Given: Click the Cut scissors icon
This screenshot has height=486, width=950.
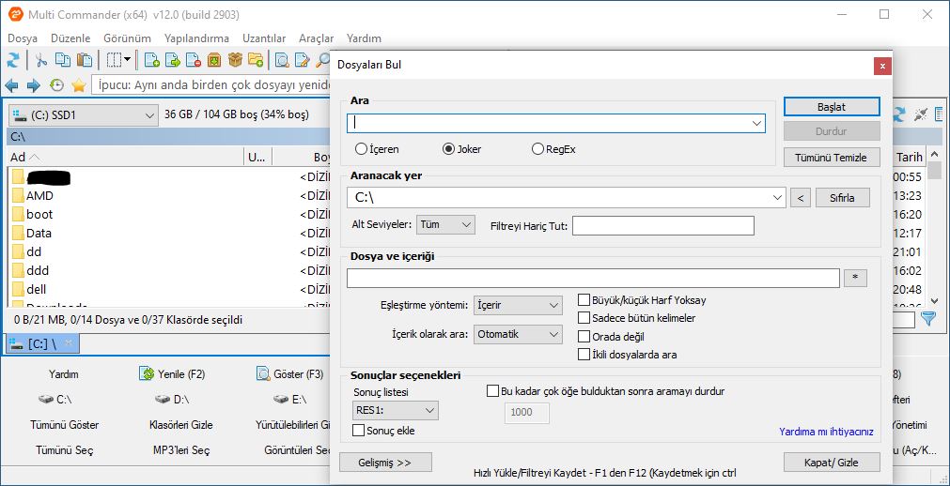Looking at the screenshot, I should click(40, 60).
